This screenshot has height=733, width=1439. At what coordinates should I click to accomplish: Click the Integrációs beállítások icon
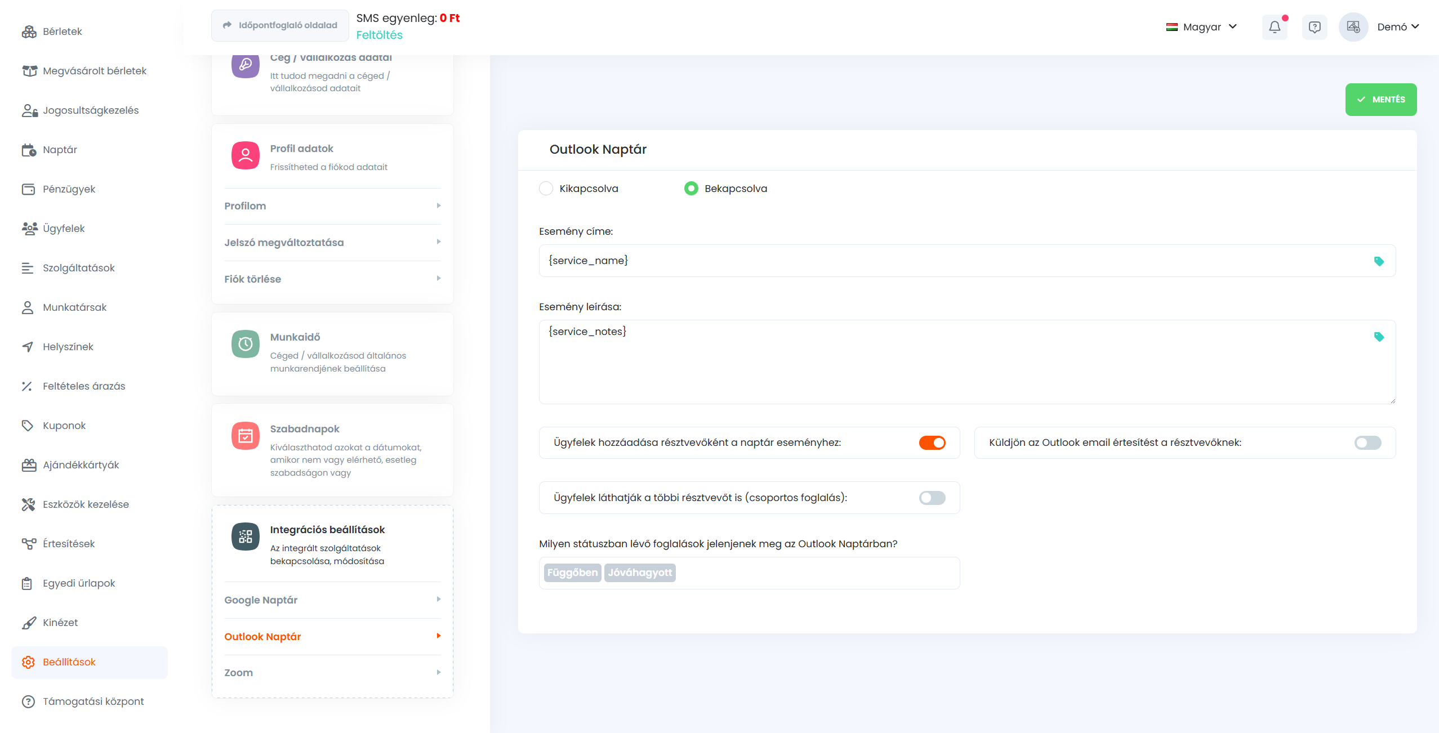point(246,537)
